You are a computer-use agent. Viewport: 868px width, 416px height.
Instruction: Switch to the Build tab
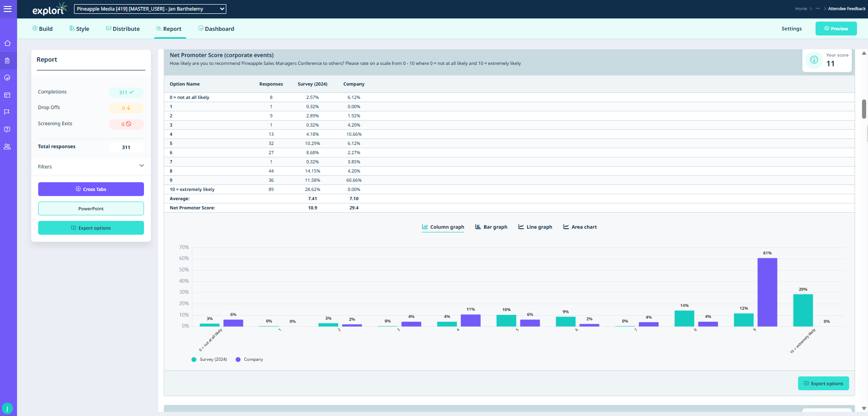tap(42, 29)
